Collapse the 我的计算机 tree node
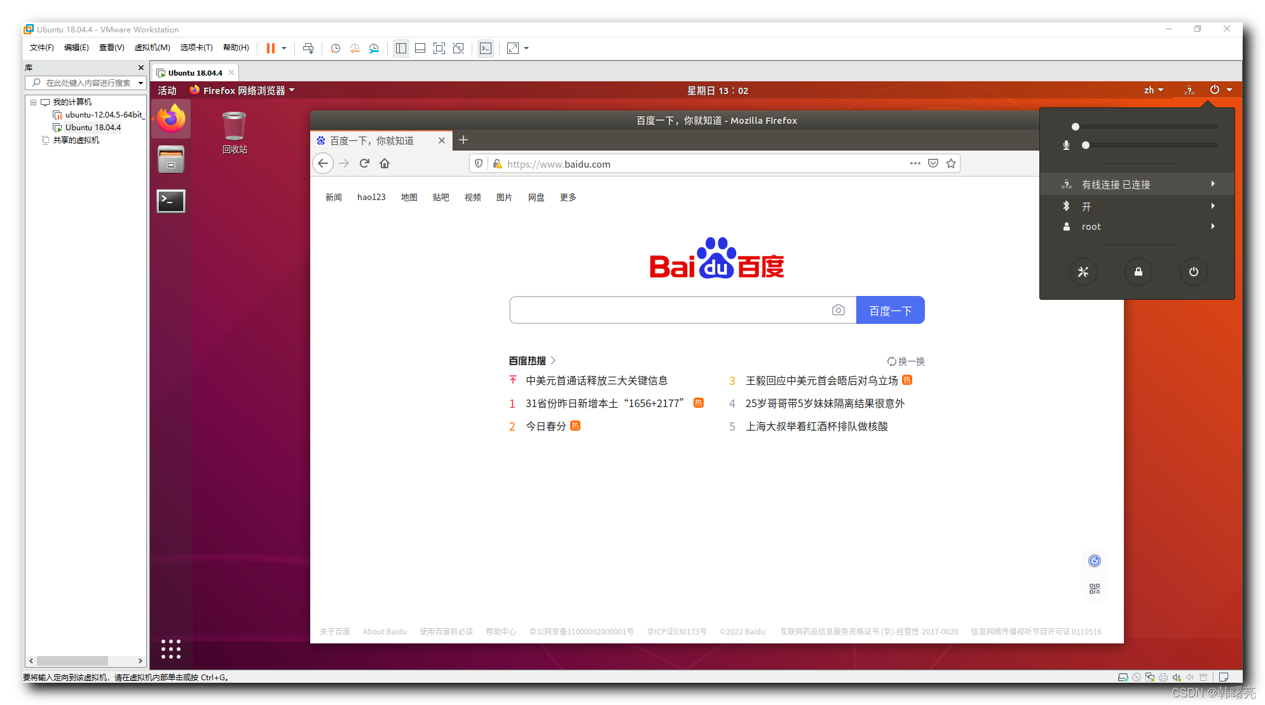Image resolution: width=1265 pixels, height=705 pixels. 34,102
